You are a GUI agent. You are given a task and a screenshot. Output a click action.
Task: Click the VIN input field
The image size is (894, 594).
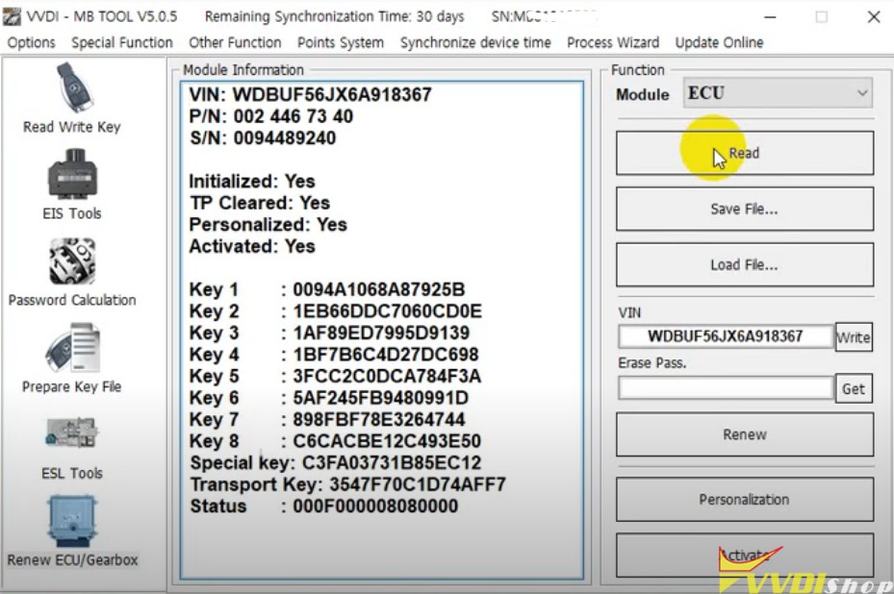click(x=726, y=336)
